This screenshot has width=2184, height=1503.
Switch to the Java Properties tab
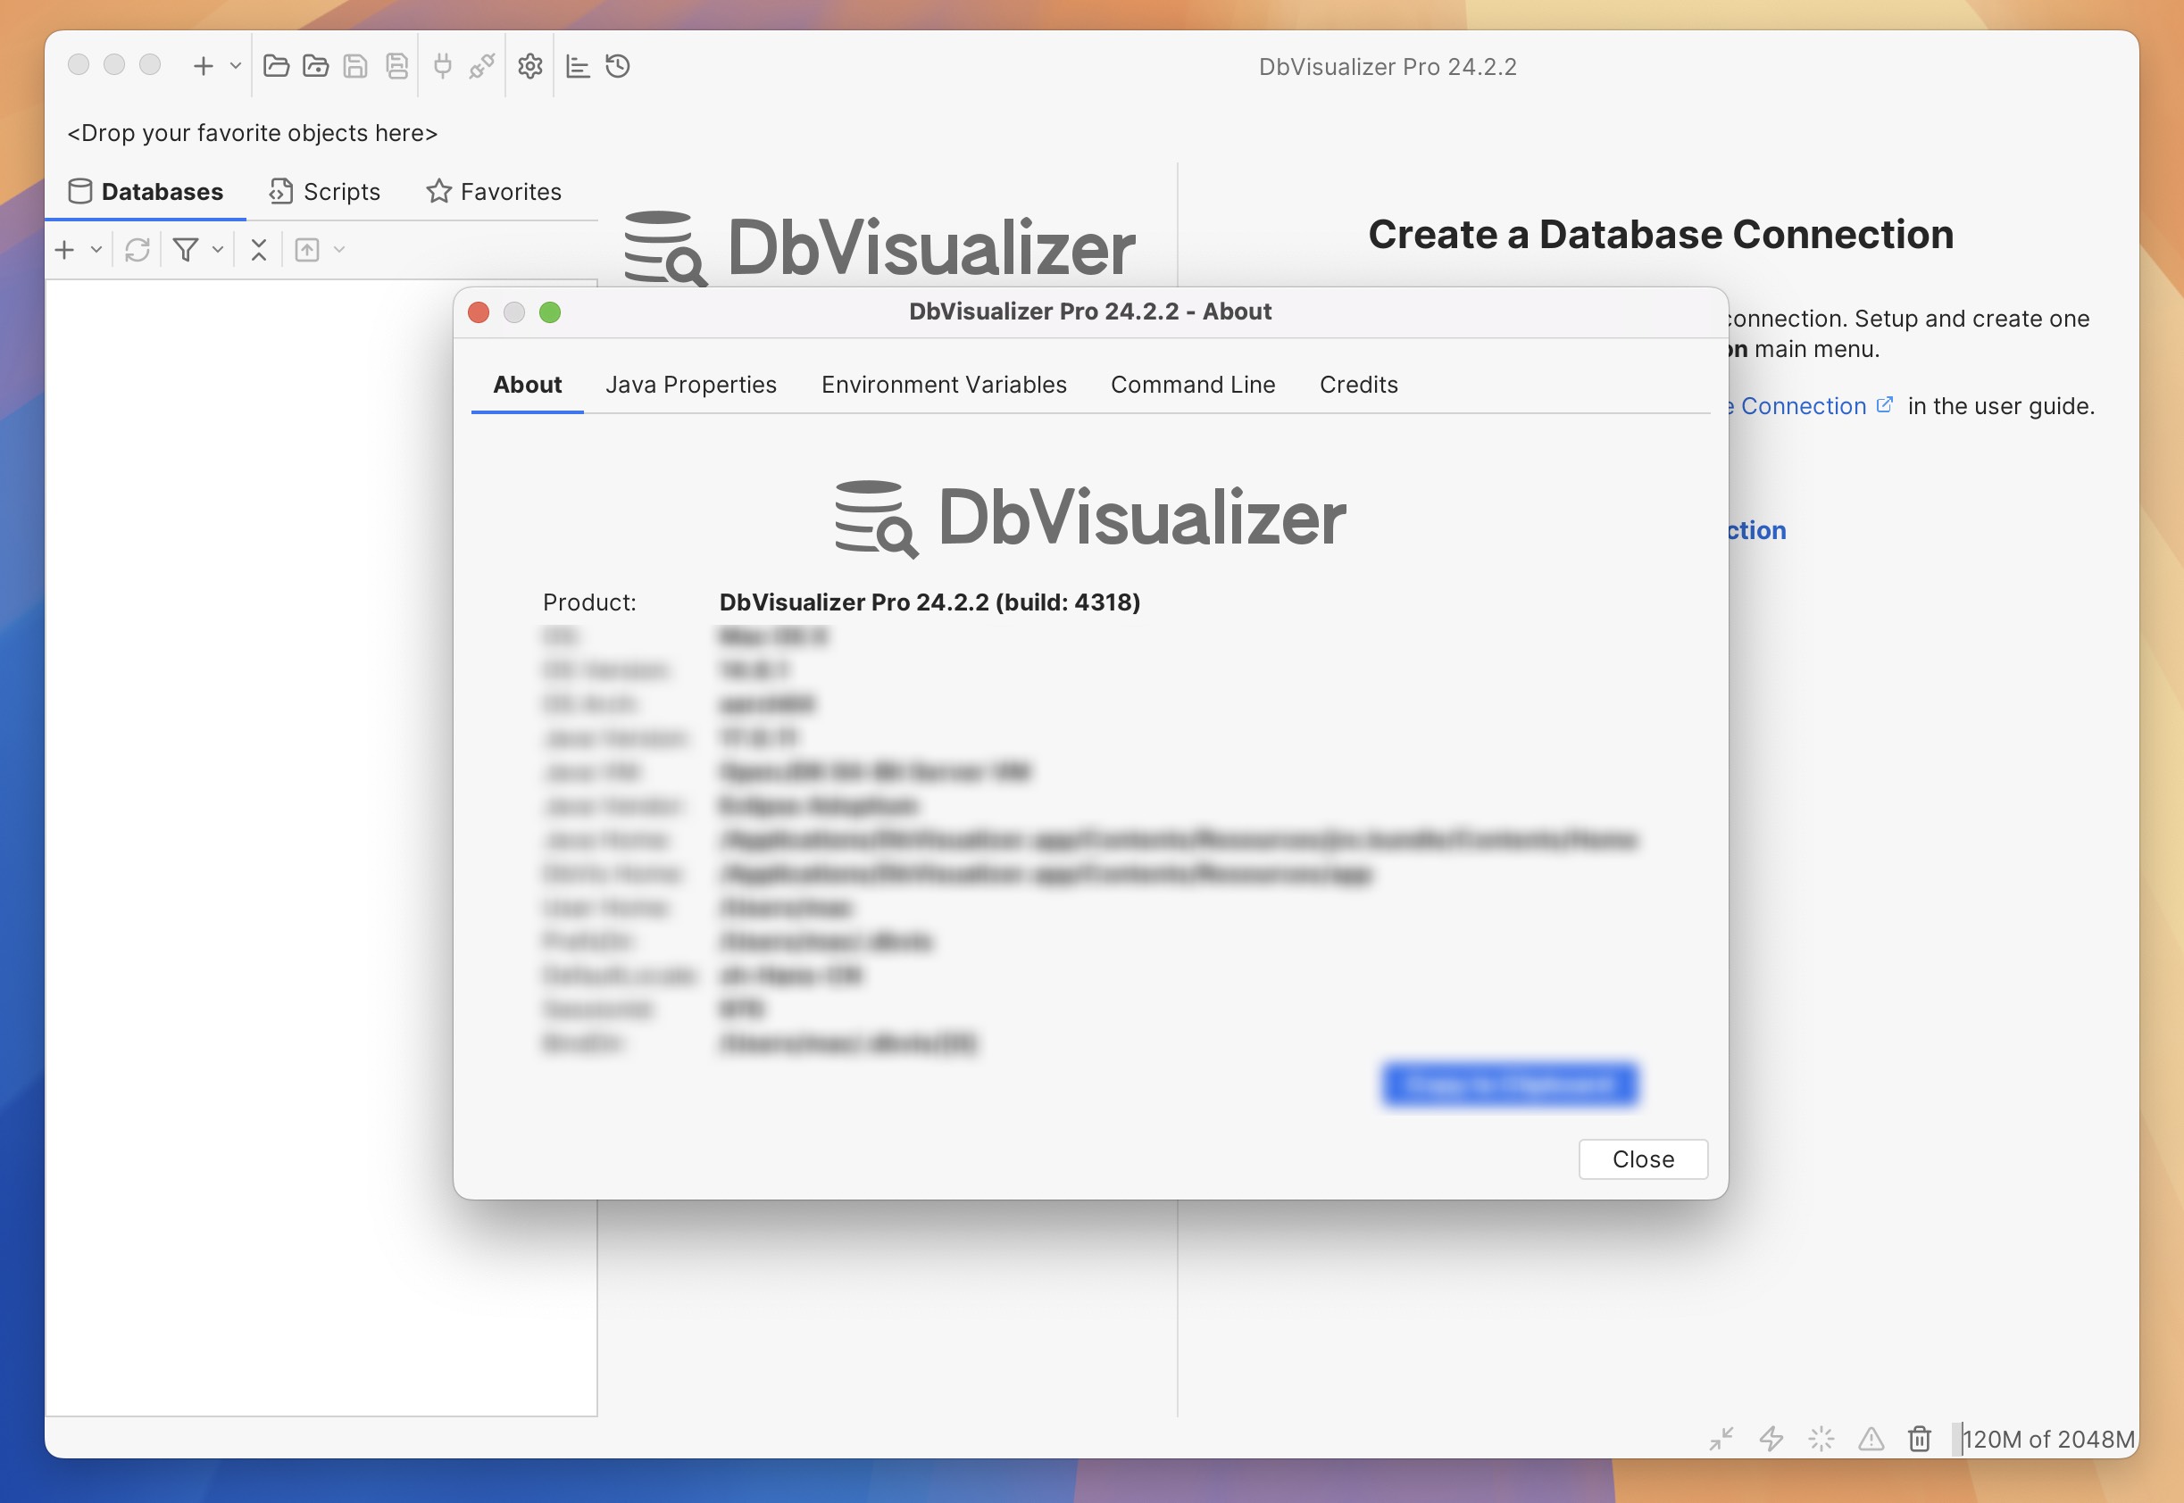690,383
